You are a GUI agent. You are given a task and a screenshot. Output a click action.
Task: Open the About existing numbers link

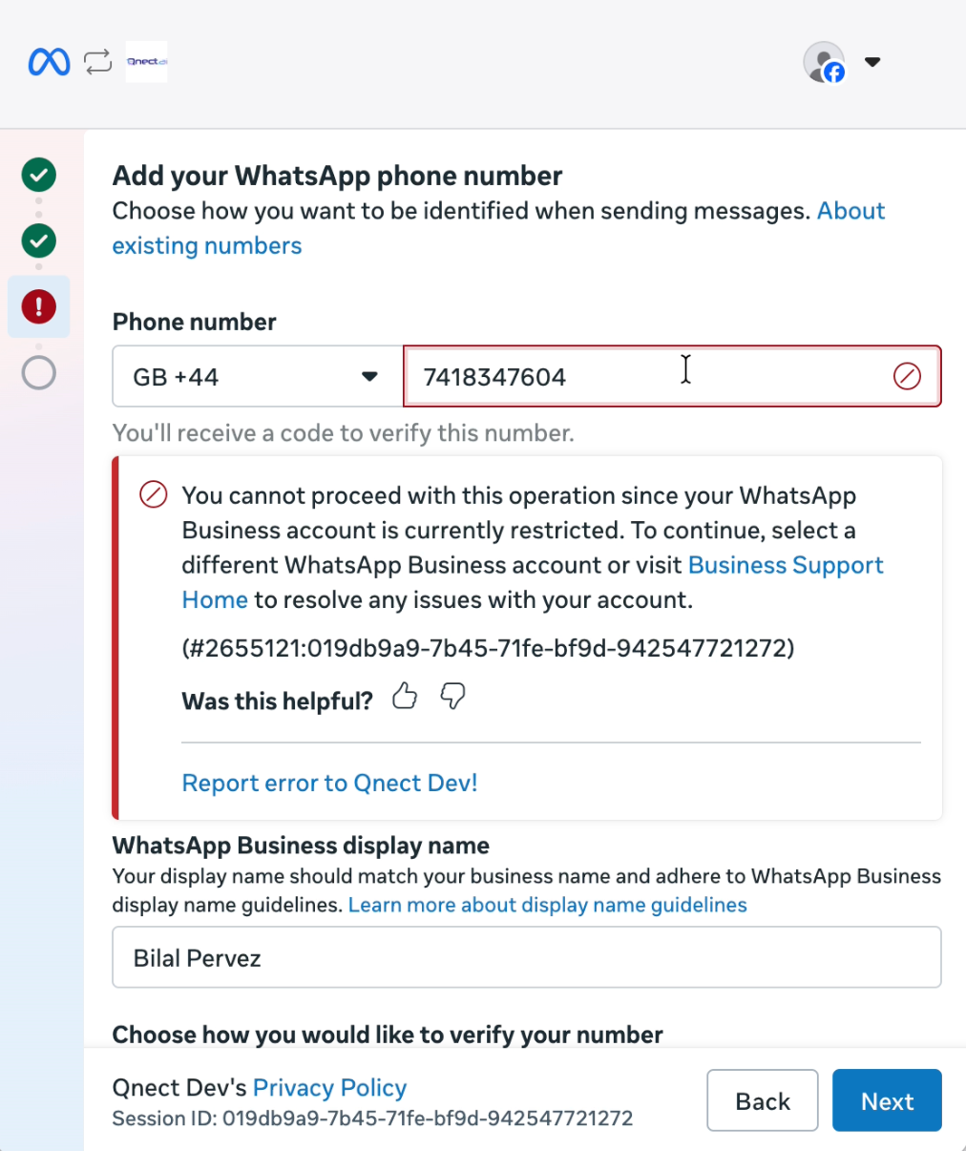click(499, 228)
